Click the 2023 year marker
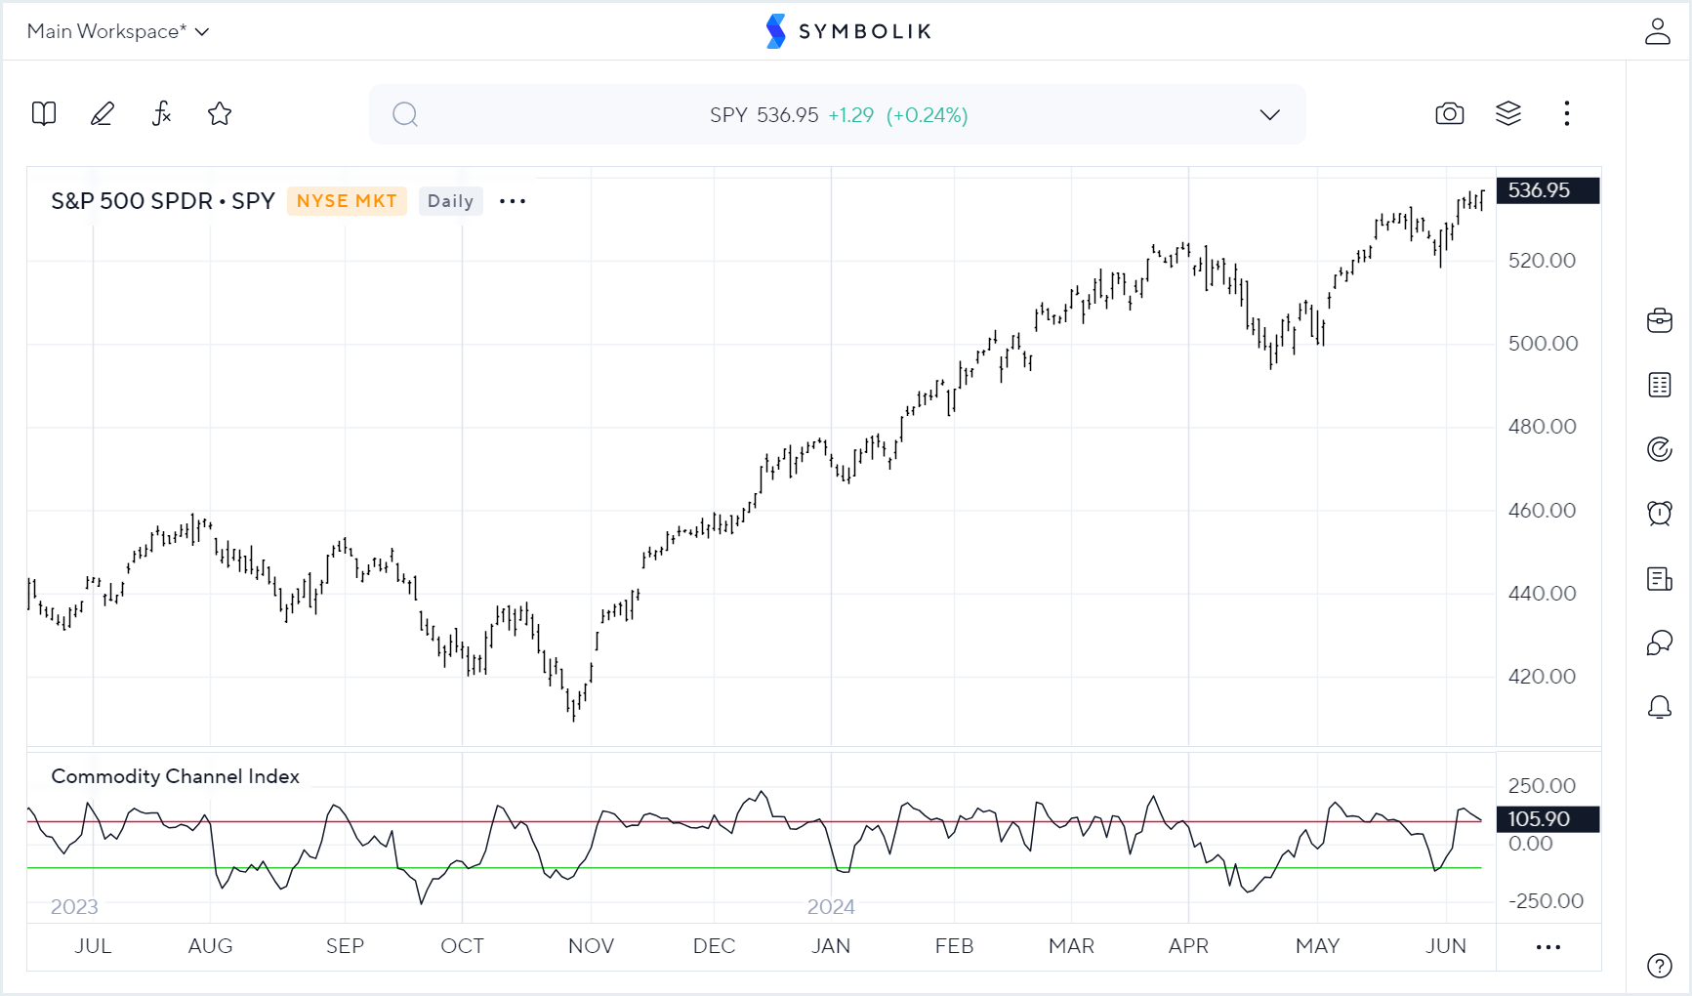The width and height of the screenshot is (1692, 996). click(75, 907)
